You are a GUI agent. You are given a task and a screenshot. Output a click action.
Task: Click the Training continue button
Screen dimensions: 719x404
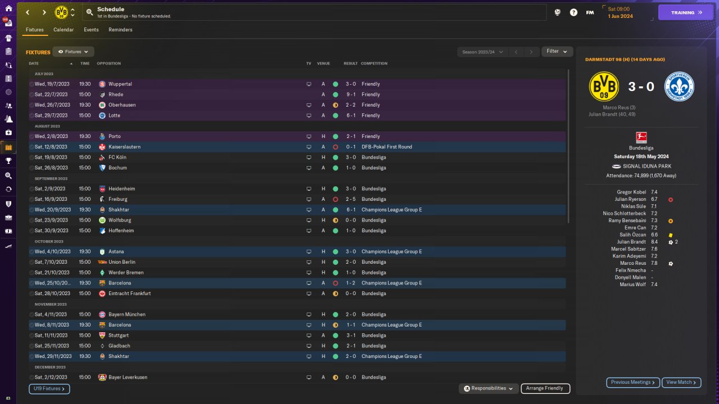[686, 12]
